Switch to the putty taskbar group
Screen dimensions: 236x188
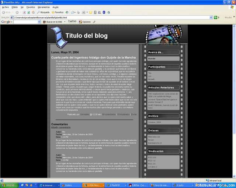(183, 185)
